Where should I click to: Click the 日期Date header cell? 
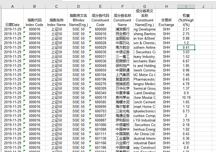coord(12,18)
